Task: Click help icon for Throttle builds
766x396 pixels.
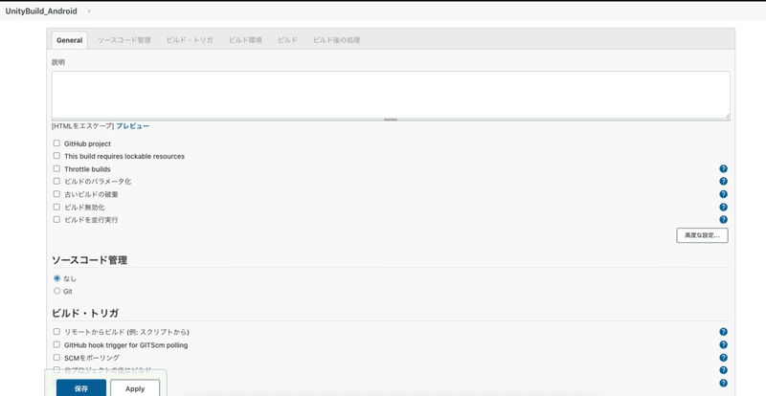Action: pyautogui.click(x=723, y=168)
